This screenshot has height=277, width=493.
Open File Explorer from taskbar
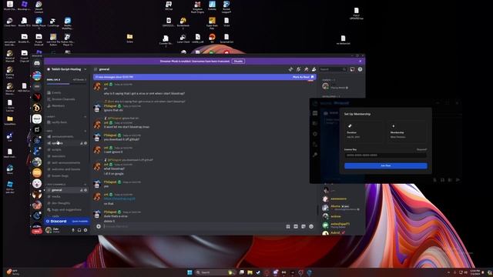pos(250,272)
